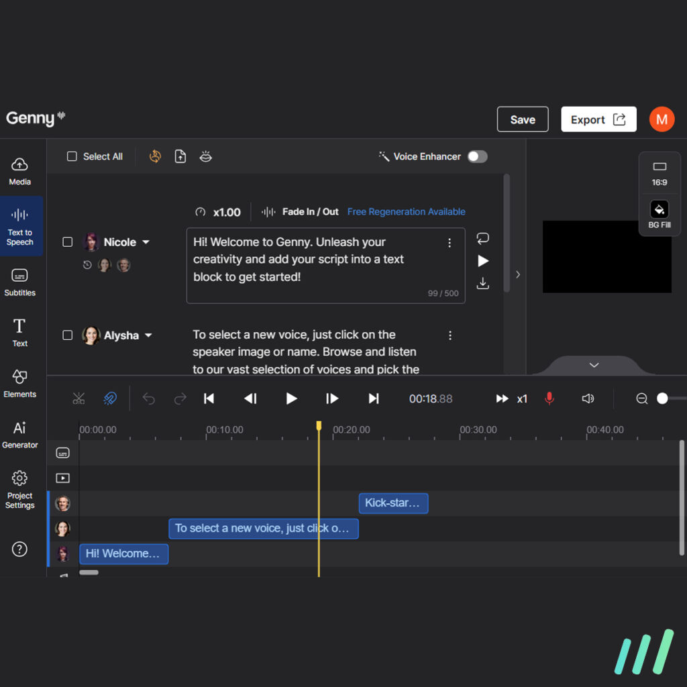Open the AI Generator panel
The width and height of the screenshot is (687, 687).
[x=19, y=435]
